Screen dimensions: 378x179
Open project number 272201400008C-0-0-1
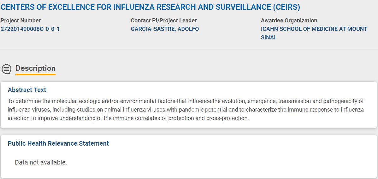coord(30,29)
